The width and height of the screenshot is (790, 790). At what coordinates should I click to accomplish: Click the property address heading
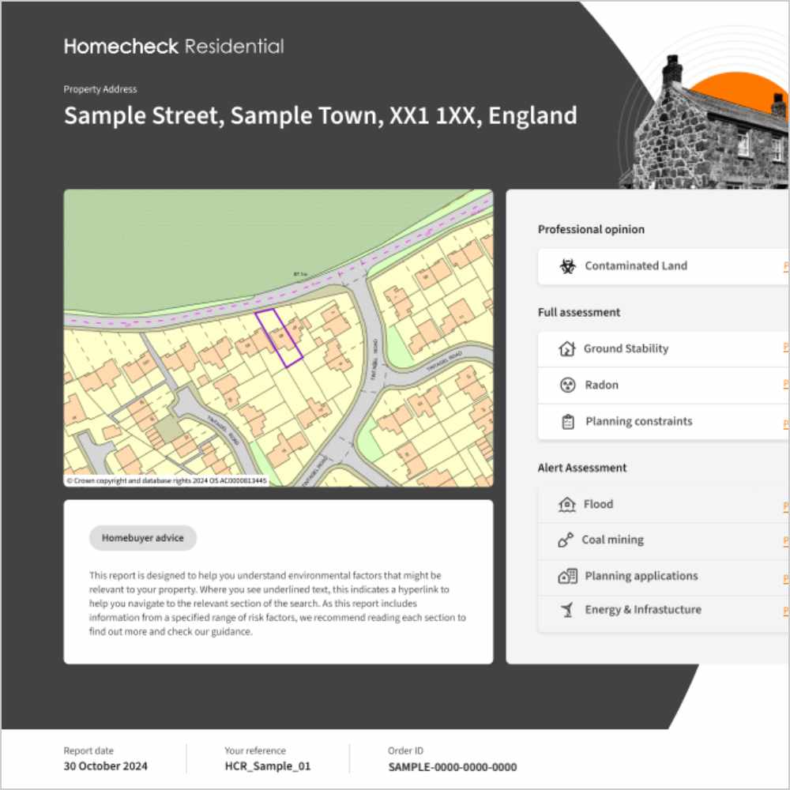click(321, 116)
